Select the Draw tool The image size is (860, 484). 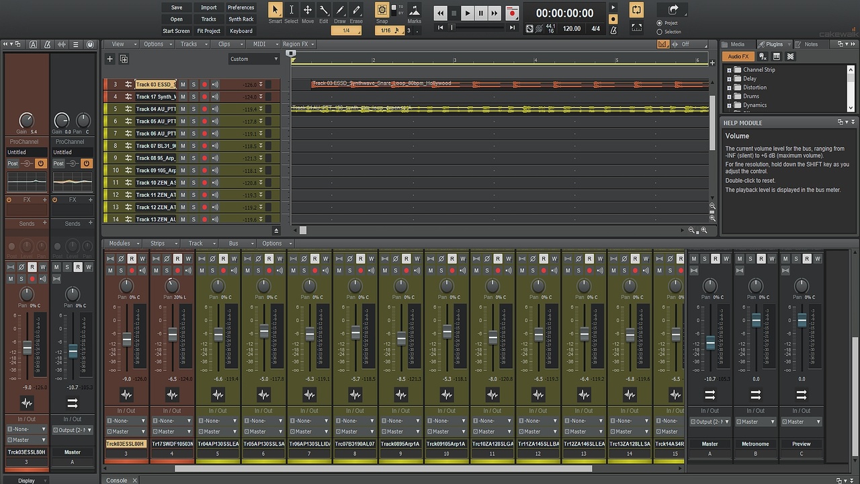click(340, 10)
